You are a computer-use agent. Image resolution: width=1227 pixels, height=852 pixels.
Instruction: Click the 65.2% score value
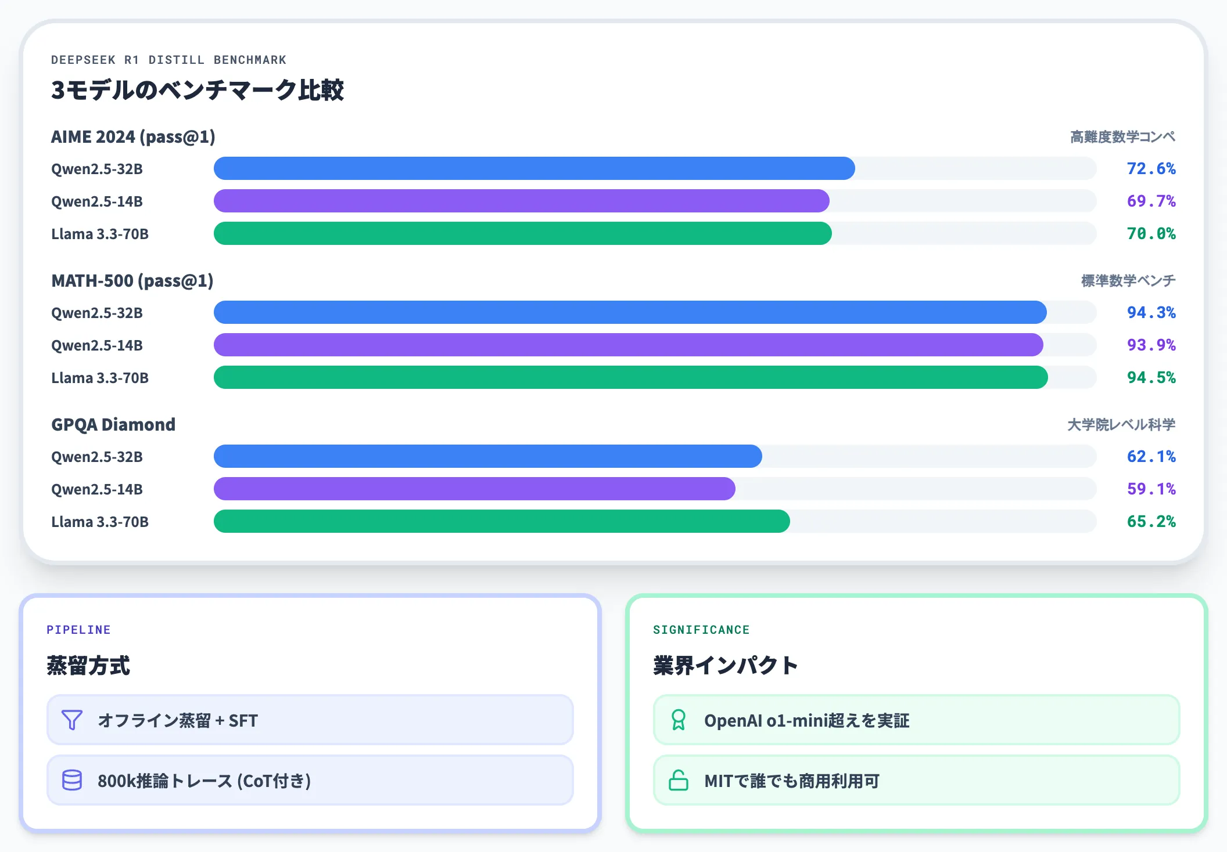pyautogui.click(x=1151, y=521)
